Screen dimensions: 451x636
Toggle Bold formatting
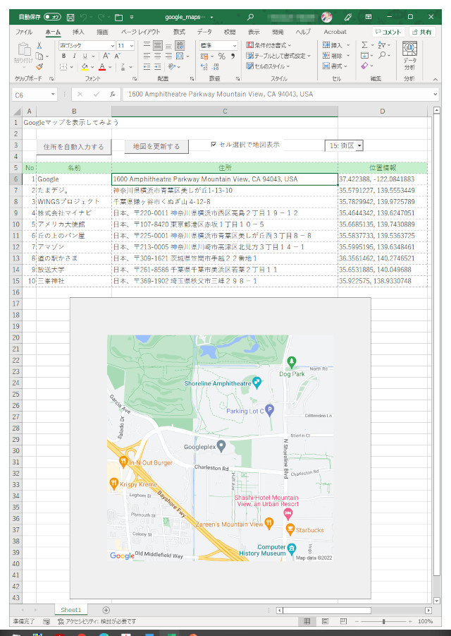click(63, 56)
